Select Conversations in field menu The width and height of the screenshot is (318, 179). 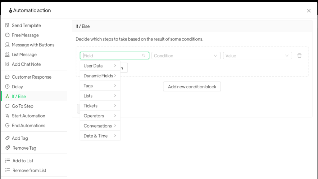(100, 126)
